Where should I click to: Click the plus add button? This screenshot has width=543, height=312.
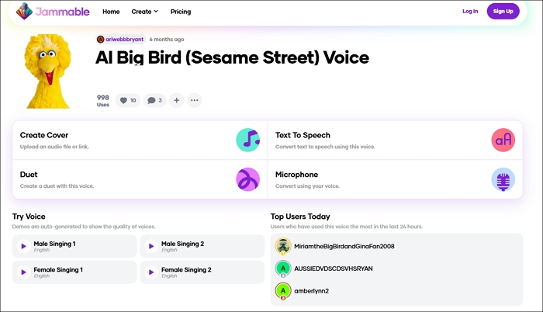tap(177, 100)
